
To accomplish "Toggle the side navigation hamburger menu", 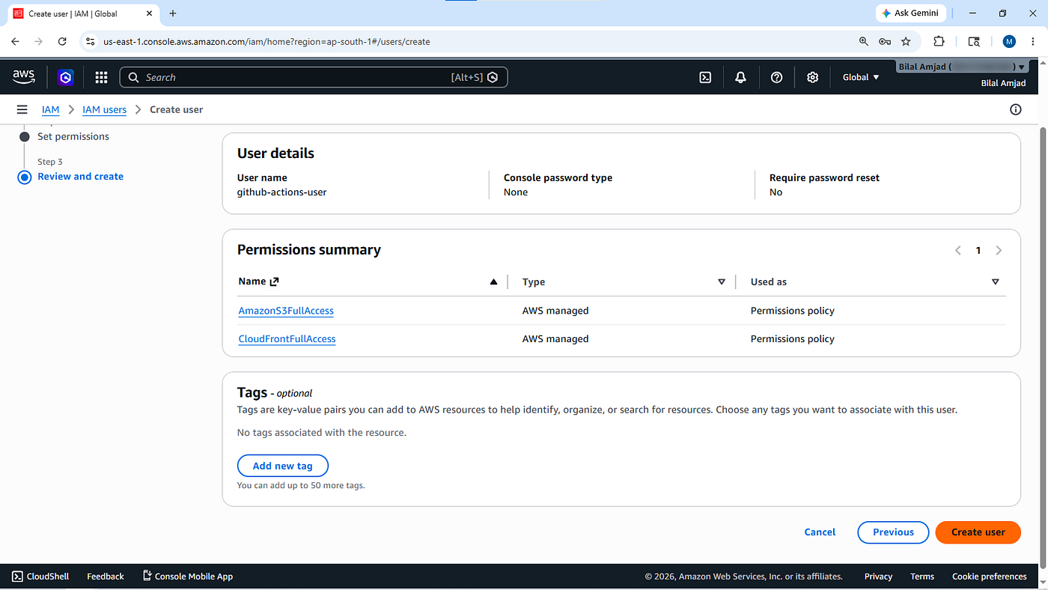I will point(22,109).
